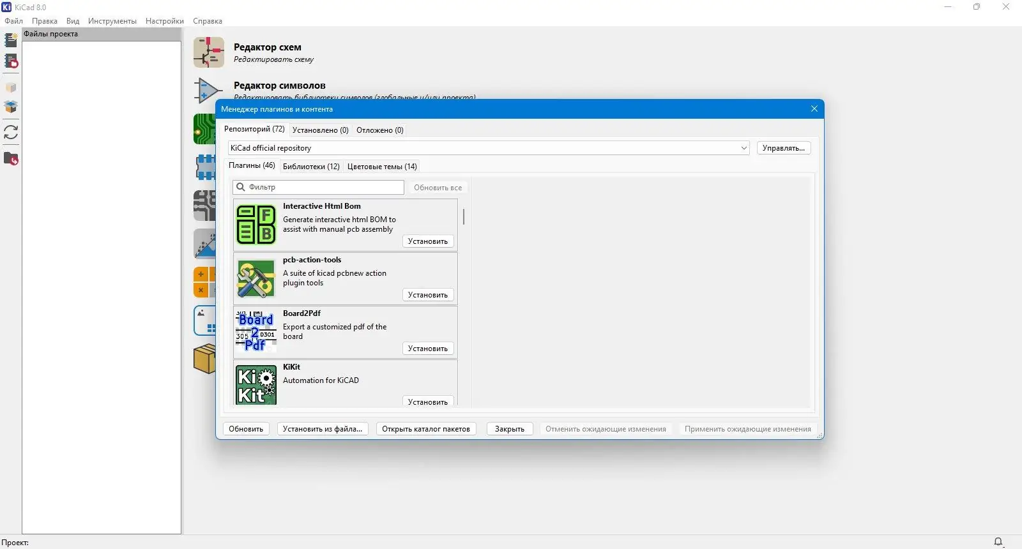Click the Установить из файла... button
This screenshot has height=549, width=1022.
(323, 429)
